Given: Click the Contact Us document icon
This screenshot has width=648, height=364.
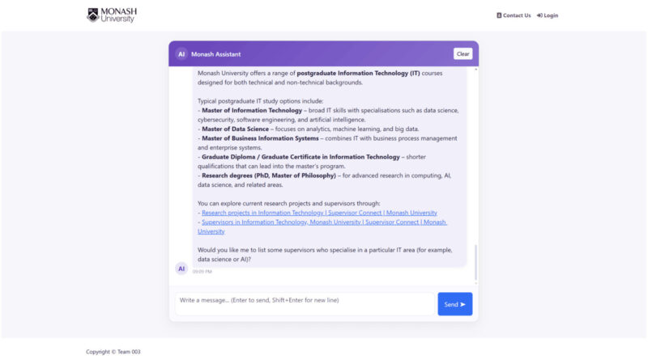Looking at the screenshot, I should (499, 15).
